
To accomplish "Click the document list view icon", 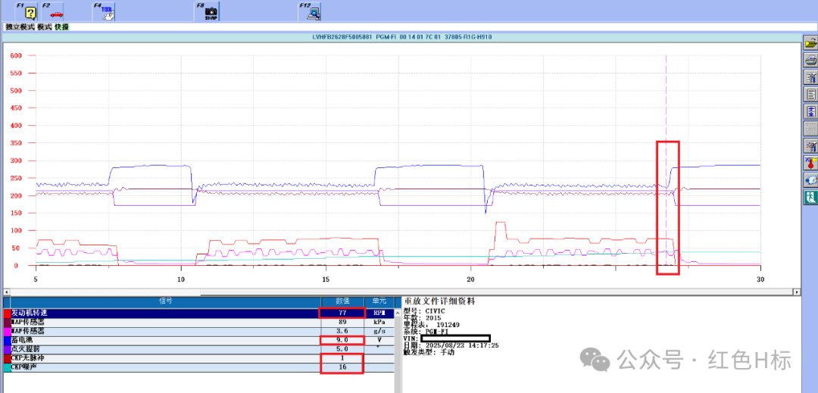I will point(810,95).
